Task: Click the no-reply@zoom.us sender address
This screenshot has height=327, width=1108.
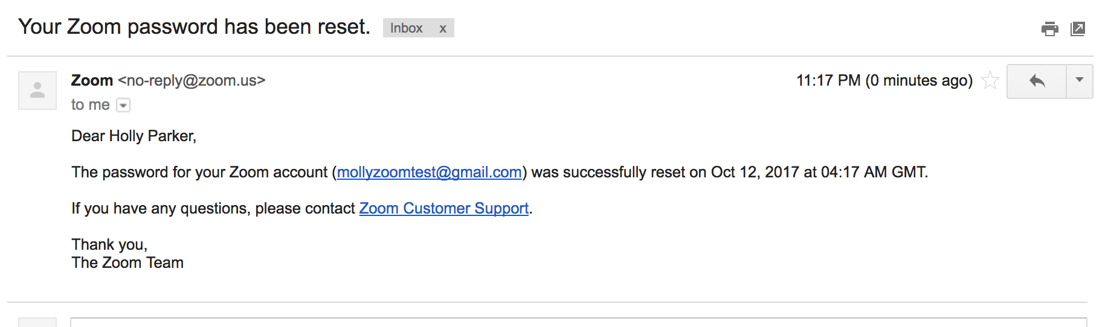Action: pos(192,80)
